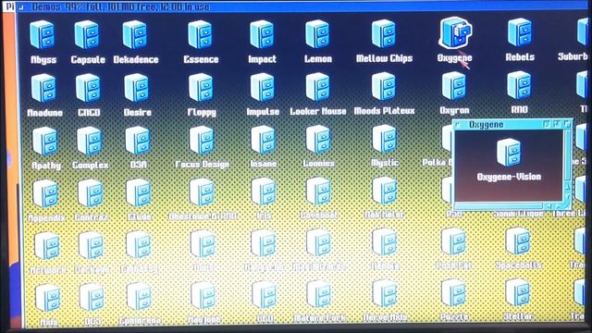Open the DSA drawer
Viewport: 592px width, 333px height.
click(138, 141)
